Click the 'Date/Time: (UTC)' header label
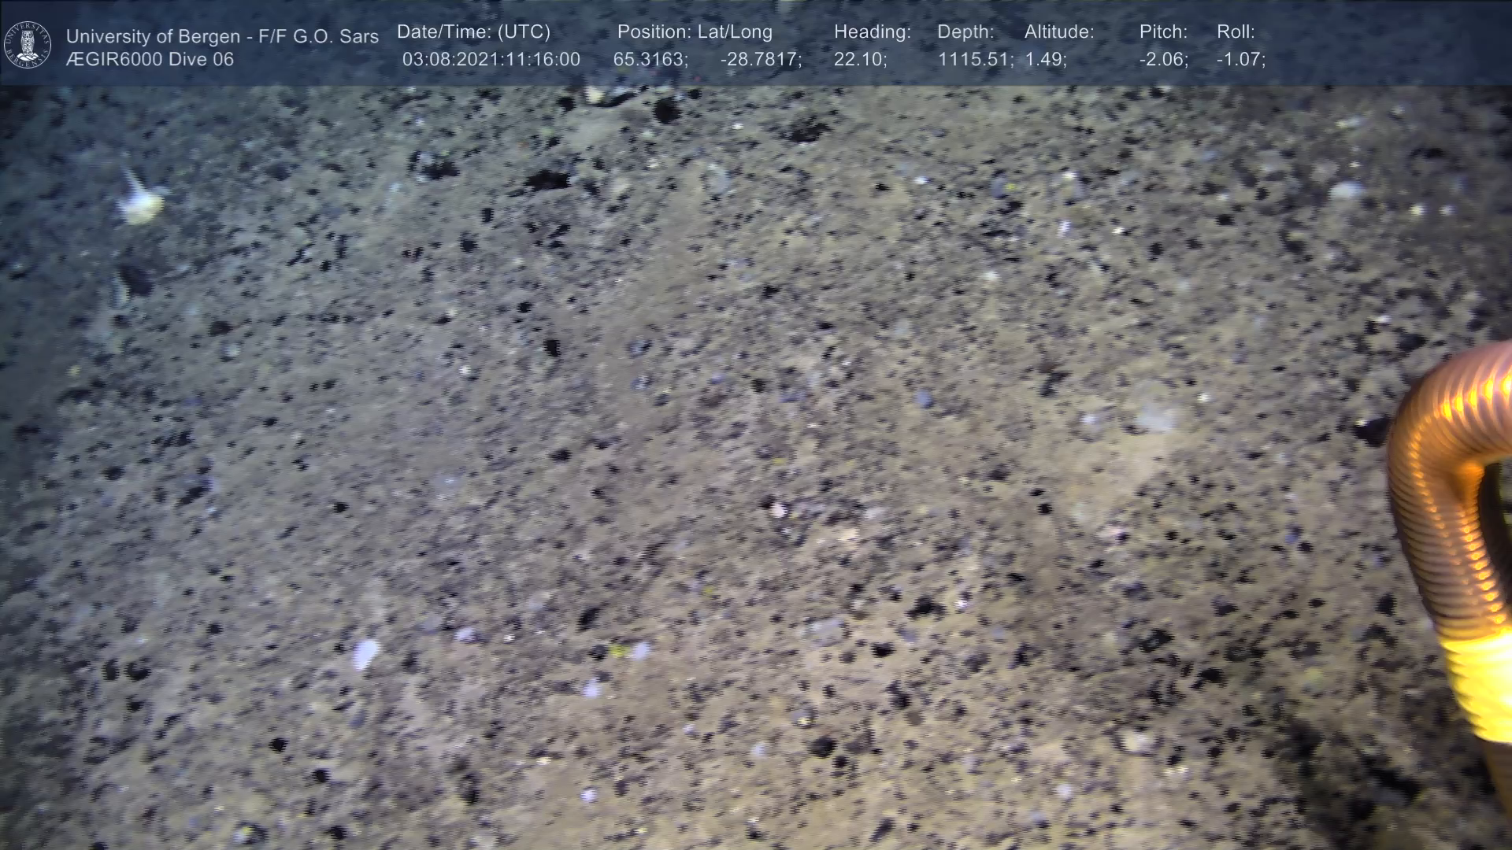This screenshot has height=850, width=1512. [473, 32]
